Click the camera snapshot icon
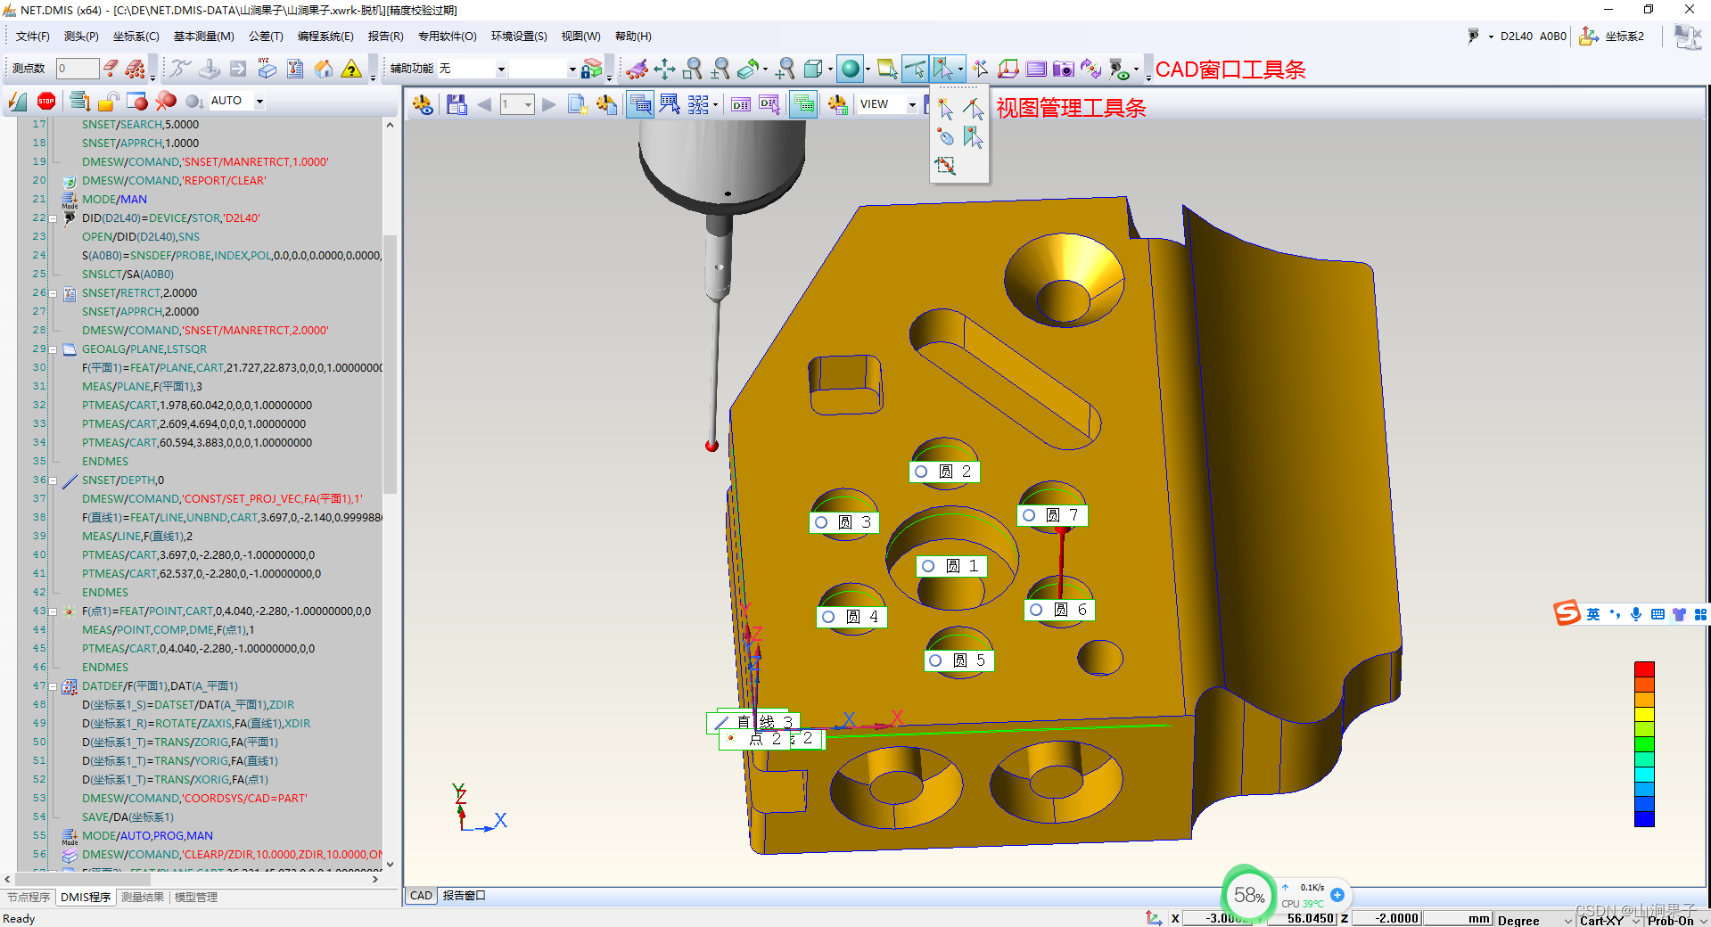 pos(1063,69)
